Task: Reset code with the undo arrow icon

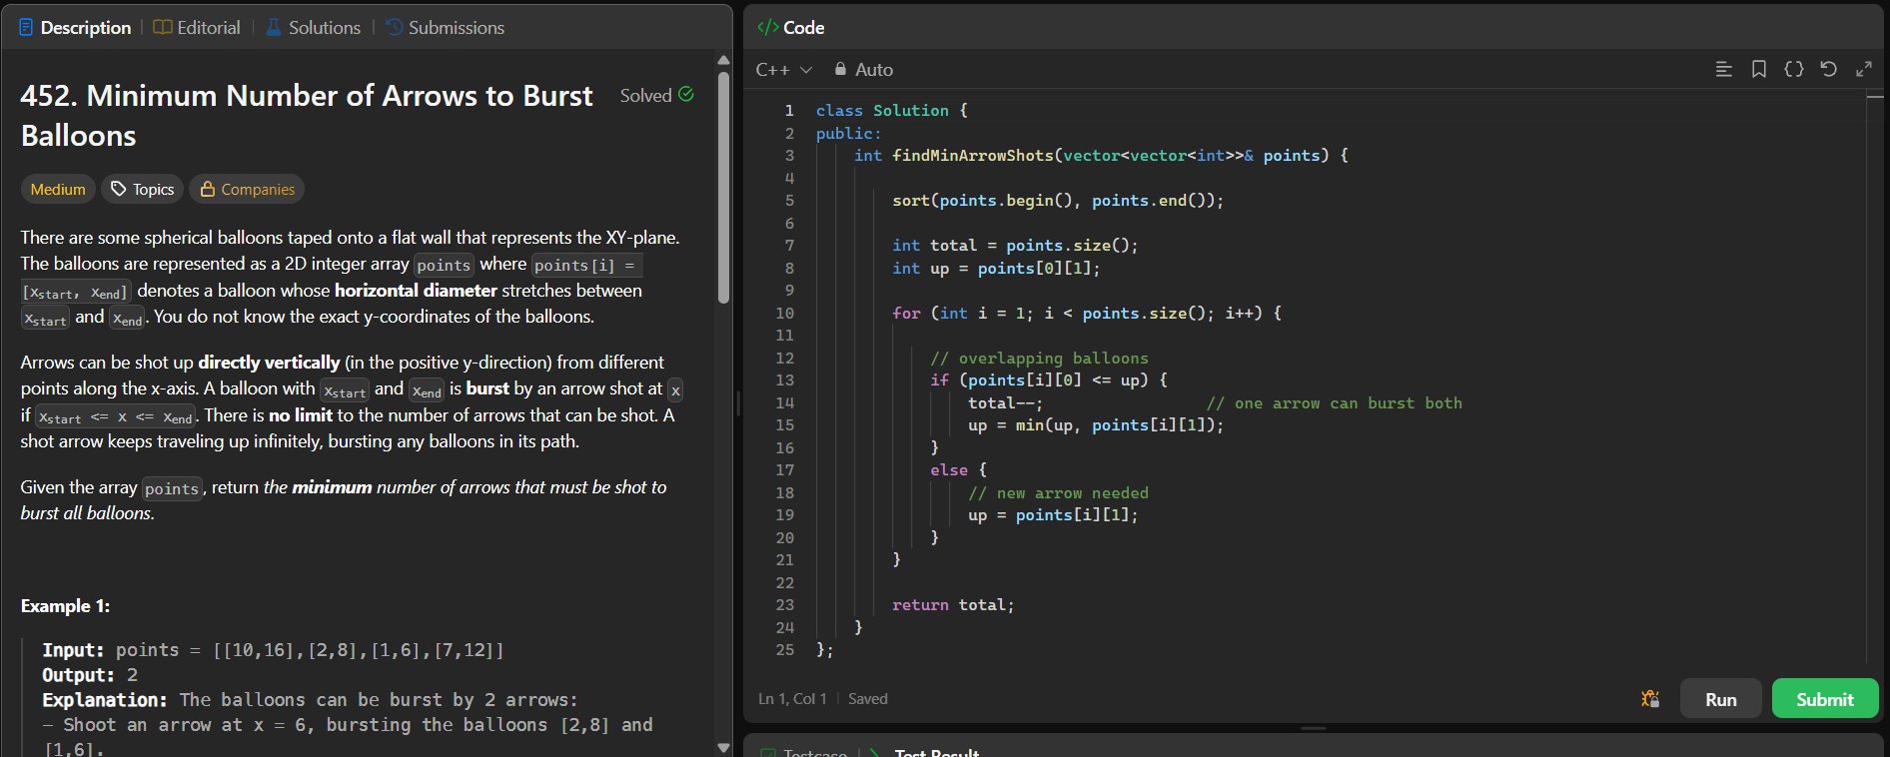Action: (x=1828, y=69)
